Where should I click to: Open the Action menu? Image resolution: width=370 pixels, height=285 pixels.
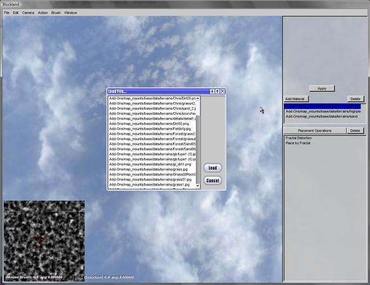42,13
